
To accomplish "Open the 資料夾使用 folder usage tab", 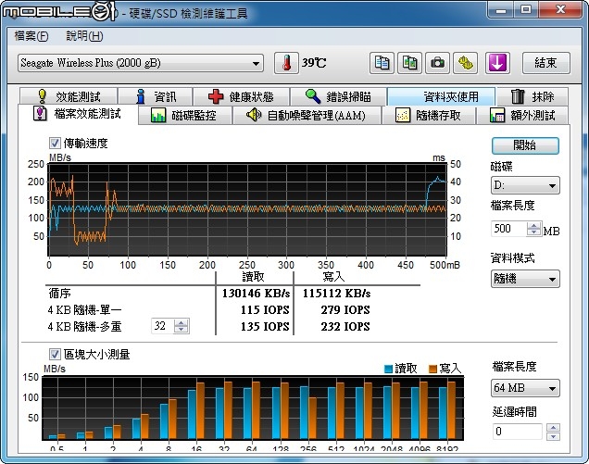I will (442, 96).
